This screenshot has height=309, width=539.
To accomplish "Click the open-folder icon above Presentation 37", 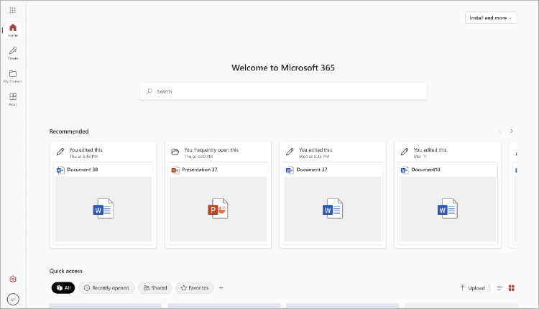I will 175,152.
